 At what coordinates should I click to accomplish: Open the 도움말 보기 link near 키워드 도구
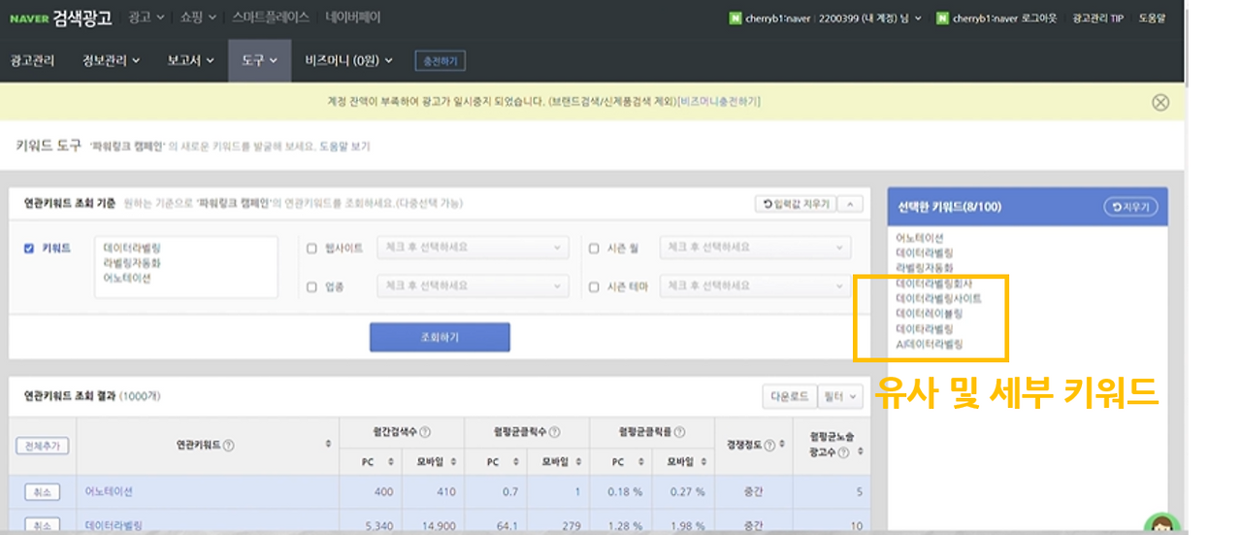click(344, 147)
